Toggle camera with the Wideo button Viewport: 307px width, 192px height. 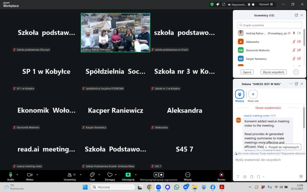(x=30, y=175)
